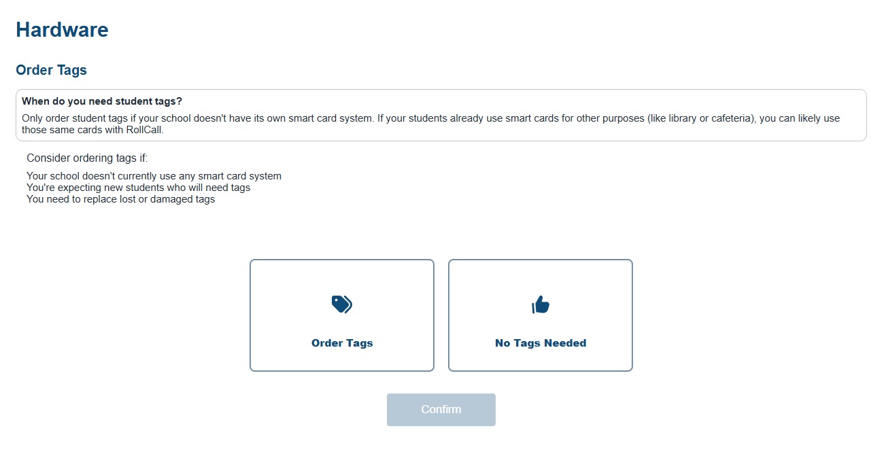The height and width of the screenshot is (454, 888).
Task: Click "When do you need student tags?" title
Action: [x=102, y=101]
